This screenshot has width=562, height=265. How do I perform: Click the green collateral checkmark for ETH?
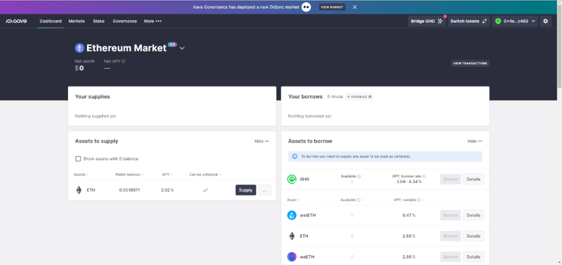click(x=205, y=190)
